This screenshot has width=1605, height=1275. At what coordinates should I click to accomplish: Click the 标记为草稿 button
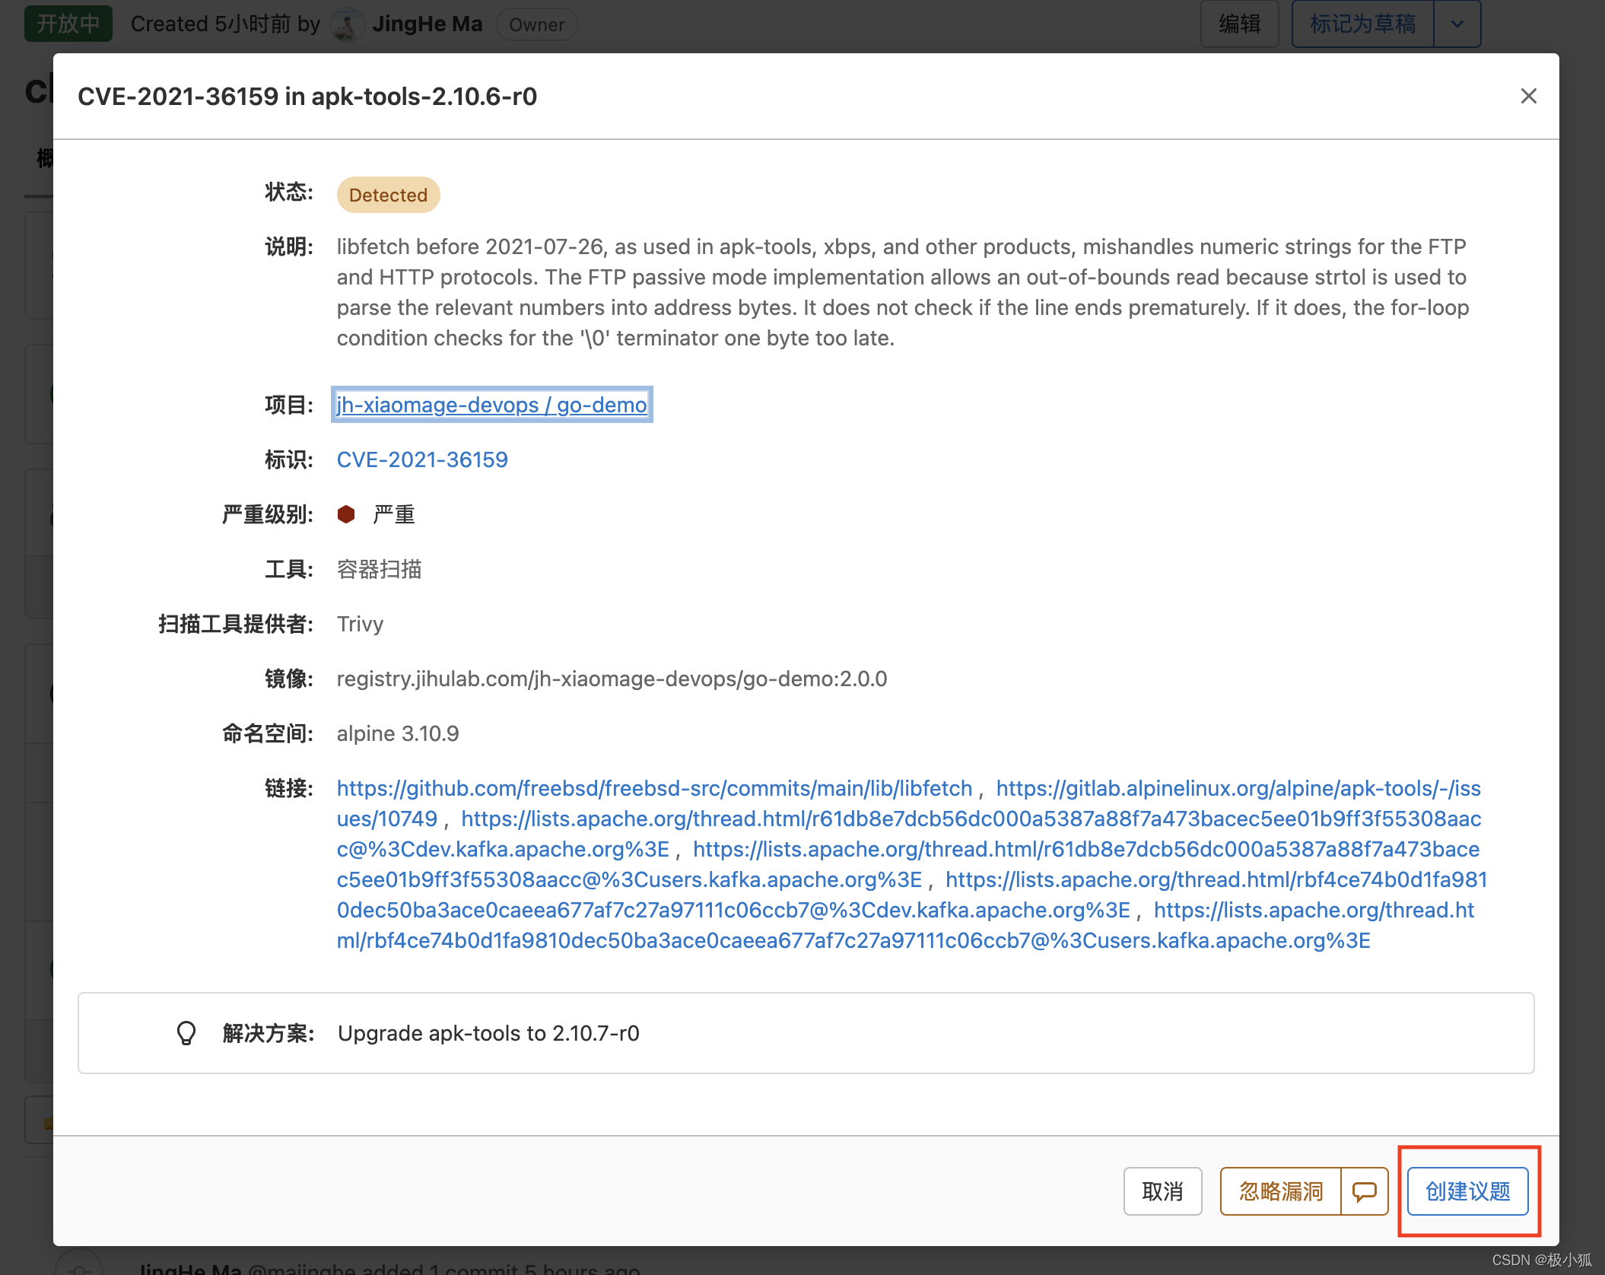[x=1362, y=24]
